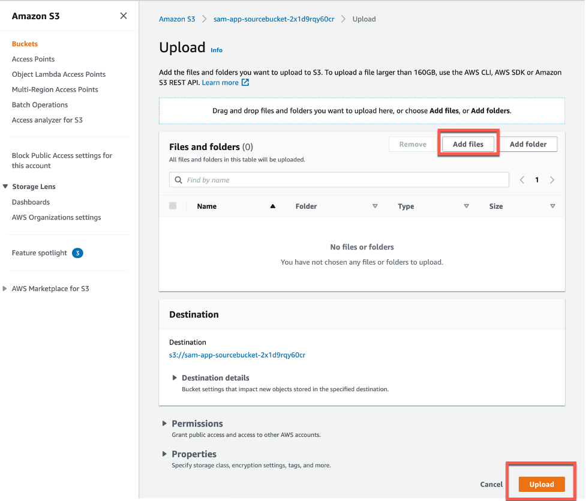Follow the Learn more link
Image resolution: width=586 pixels, height=501 pixels.
pyautogui.click(x=220, y=83)
